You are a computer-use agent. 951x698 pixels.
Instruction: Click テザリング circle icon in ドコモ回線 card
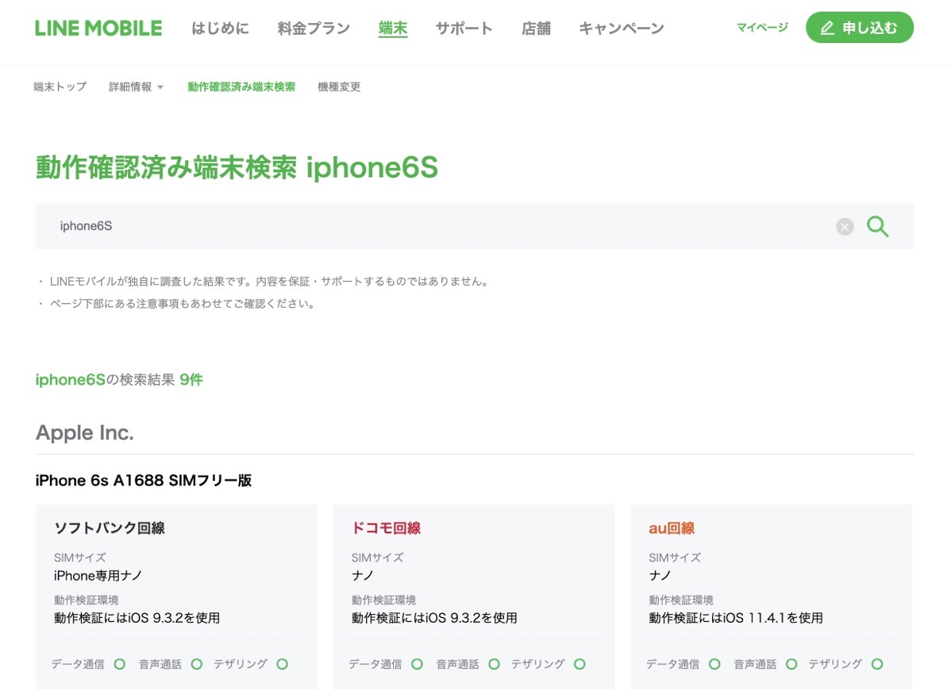pos(579,664)
